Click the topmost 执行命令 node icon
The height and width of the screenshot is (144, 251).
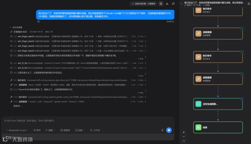coord(198,10)
